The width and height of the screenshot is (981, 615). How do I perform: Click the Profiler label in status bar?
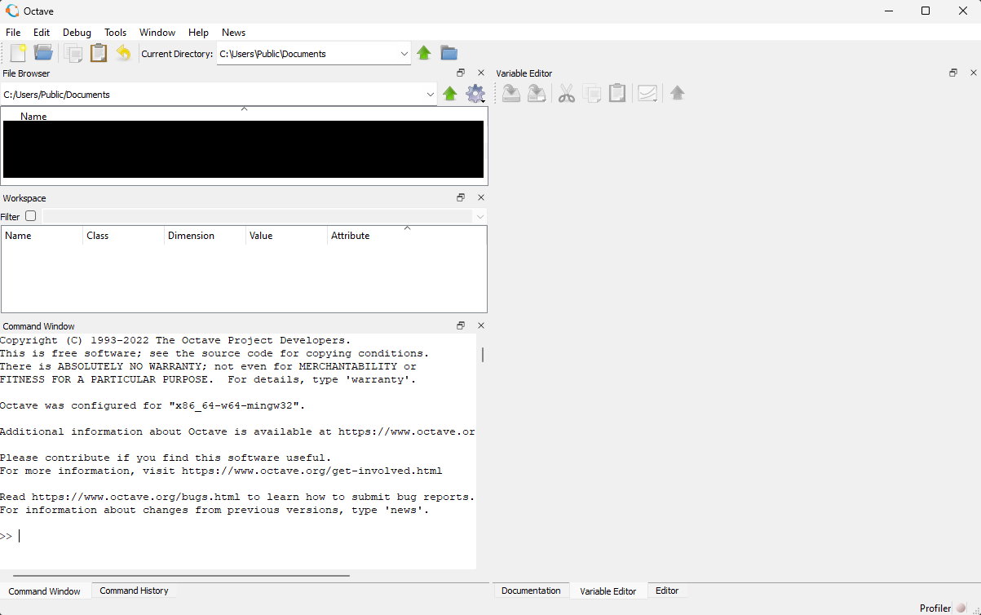tap(935, 608)
